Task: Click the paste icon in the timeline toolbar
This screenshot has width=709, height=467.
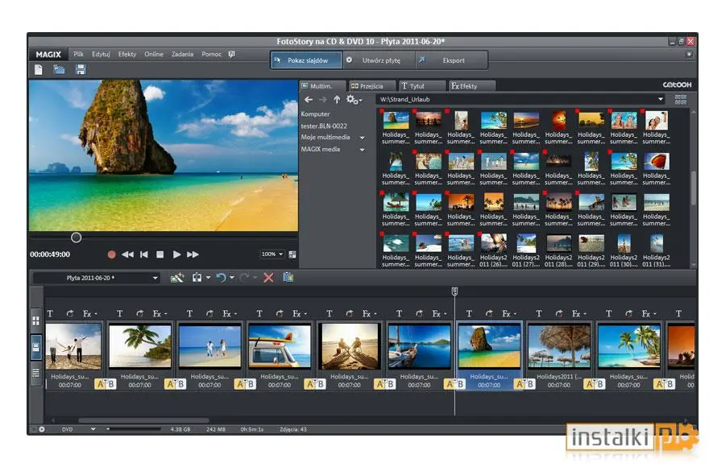Action: 288,278
